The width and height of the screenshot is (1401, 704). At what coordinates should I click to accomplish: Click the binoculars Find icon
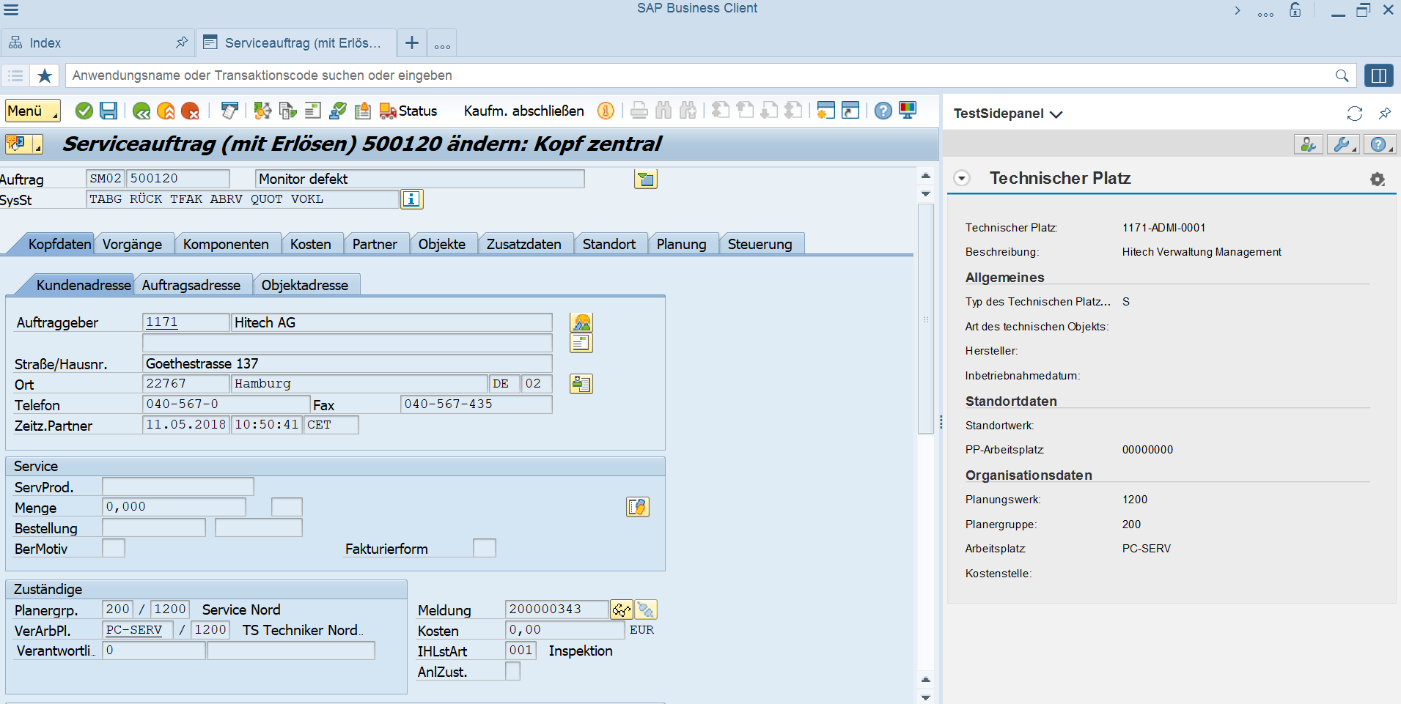click(x=663, y=111)
